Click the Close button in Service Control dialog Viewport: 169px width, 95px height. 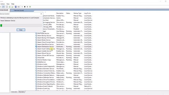coord(21,30)
